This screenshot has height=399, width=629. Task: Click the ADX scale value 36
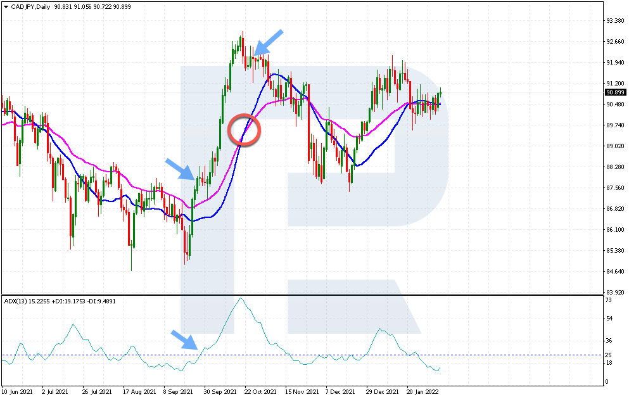(609, 341)
